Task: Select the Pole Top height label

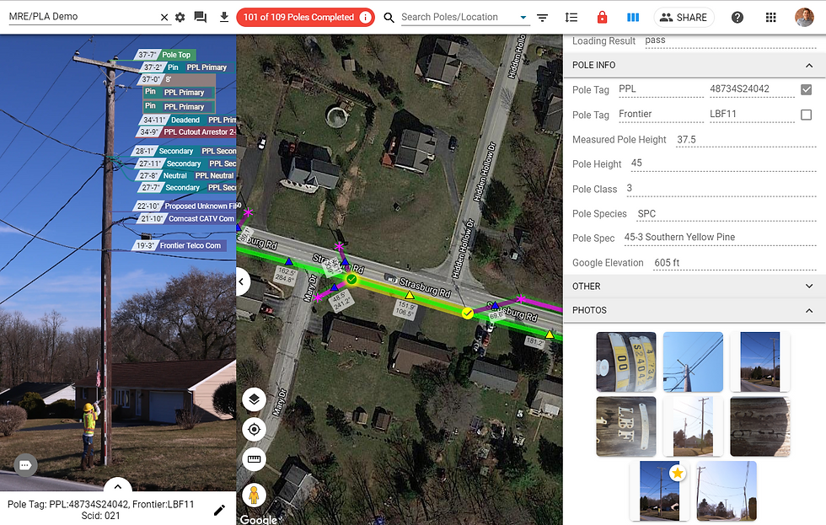Action: 166,55
